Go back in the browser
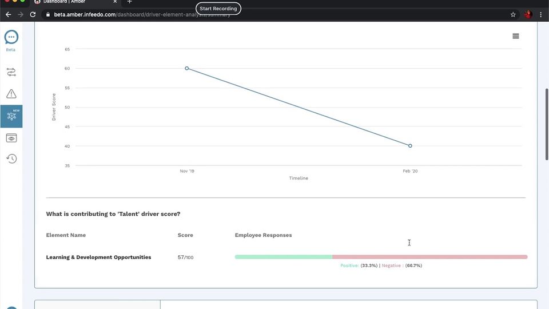This screenshot has height=309, width=549. click(x=9, y=14)
